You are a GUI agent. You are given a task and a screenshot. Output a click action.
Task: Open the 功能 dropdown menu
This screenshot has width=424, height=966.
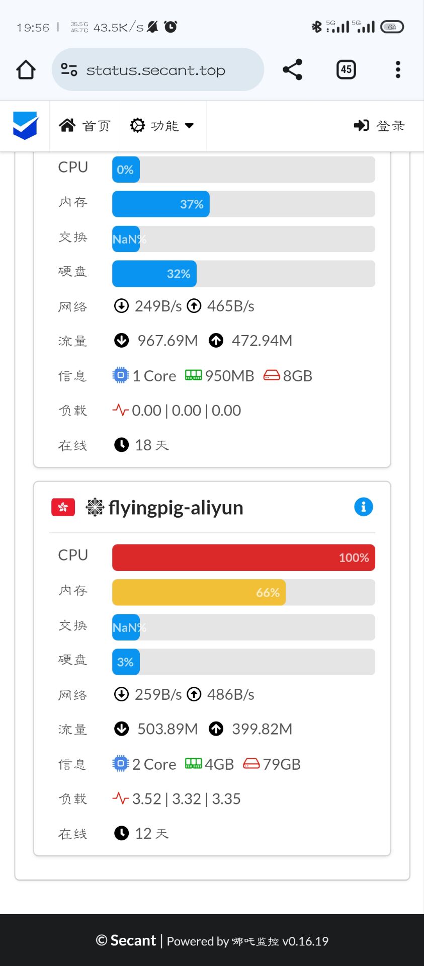point(162,126)
